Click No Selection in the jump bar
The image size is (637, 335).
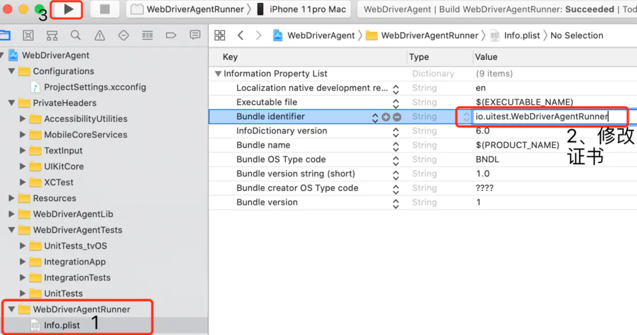[x=577, y=36]
